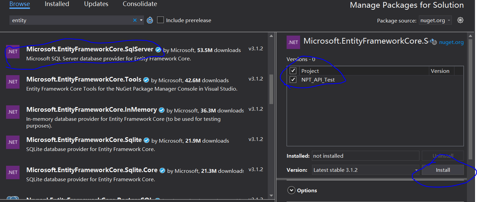Switch to the Browse tab
Screen dimensions: 477x202
(x=20, y=4)
